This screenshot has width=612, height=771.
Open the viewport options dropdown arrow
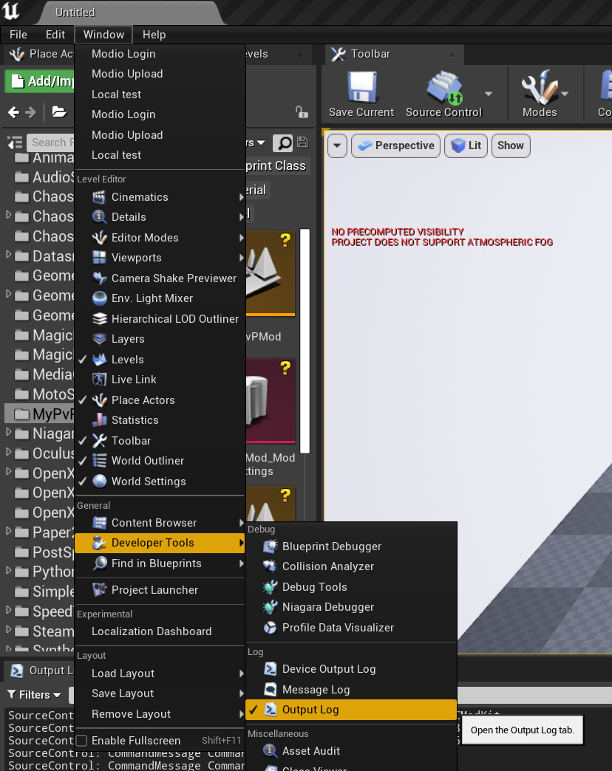click(x=337, y=145)
